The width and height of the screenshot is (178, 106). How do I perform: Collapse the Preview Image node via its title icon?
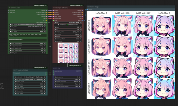[88, 7]
